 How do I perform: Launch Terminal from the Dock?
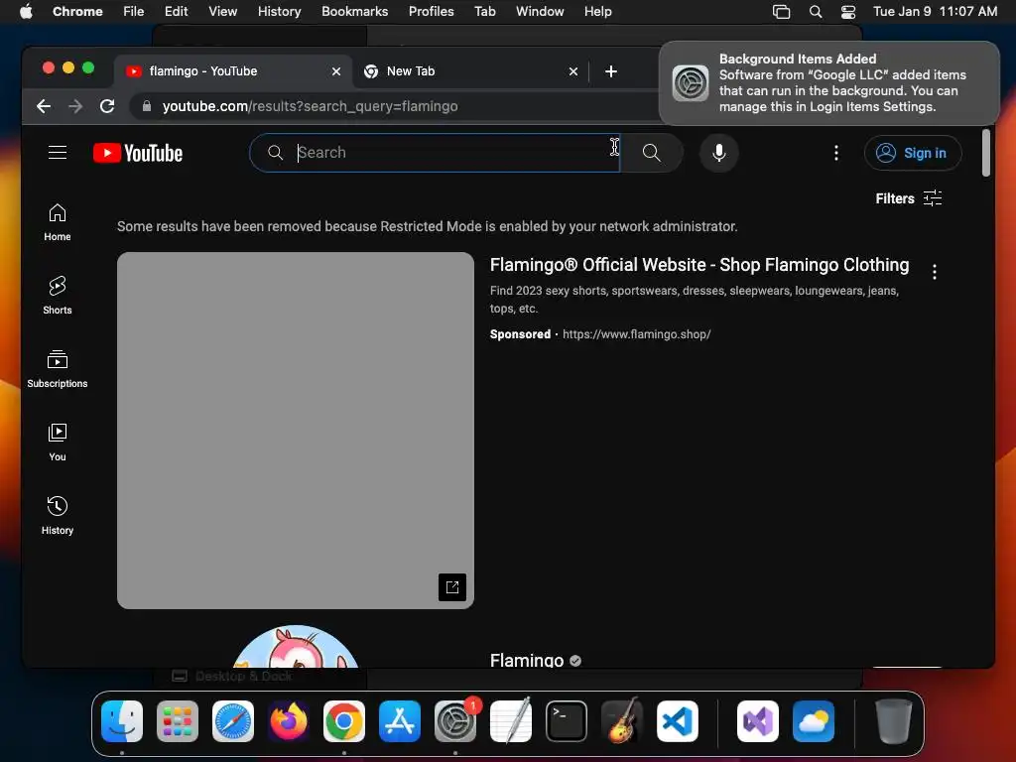click(x=567, y=721)
